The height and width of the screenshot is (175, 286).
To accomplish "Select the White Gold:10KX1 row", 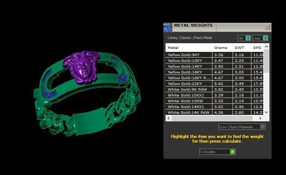I will click(x=215, y=95).
